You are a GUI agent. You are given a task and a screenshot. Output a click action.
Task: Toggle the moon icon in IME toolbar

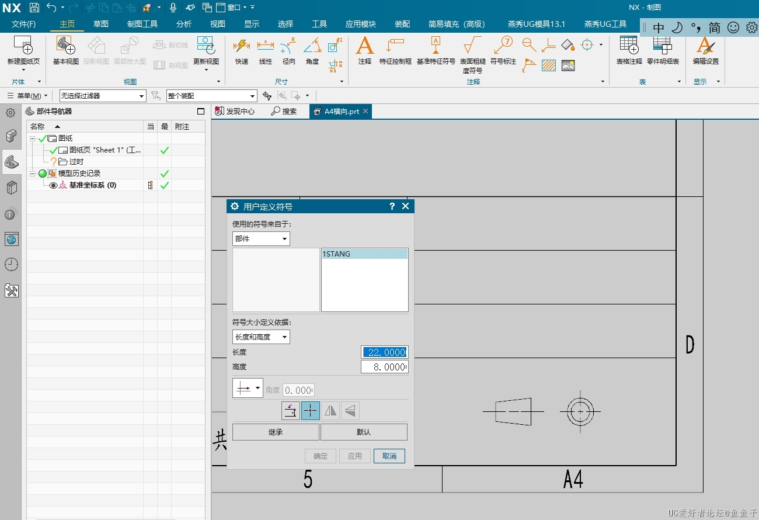pyautogui.click(x=677, y=27)
